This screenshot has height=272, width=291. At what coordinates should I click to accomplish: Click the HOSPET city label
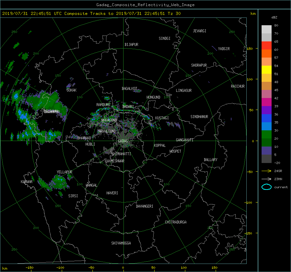coord(175,151)
